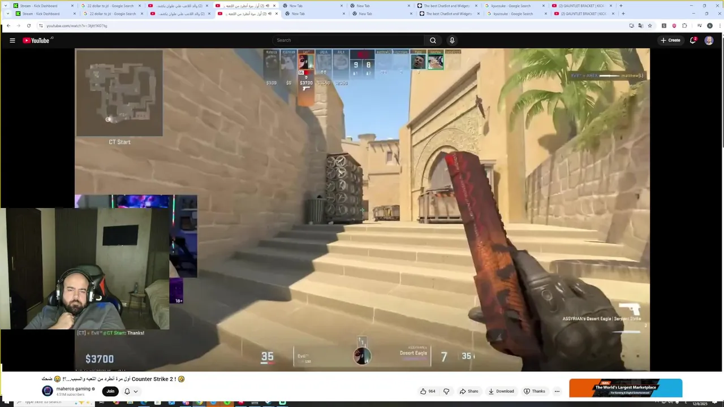Click the 4.51M subscribers text
The image size is (724, 407).
tap(70, 395)
